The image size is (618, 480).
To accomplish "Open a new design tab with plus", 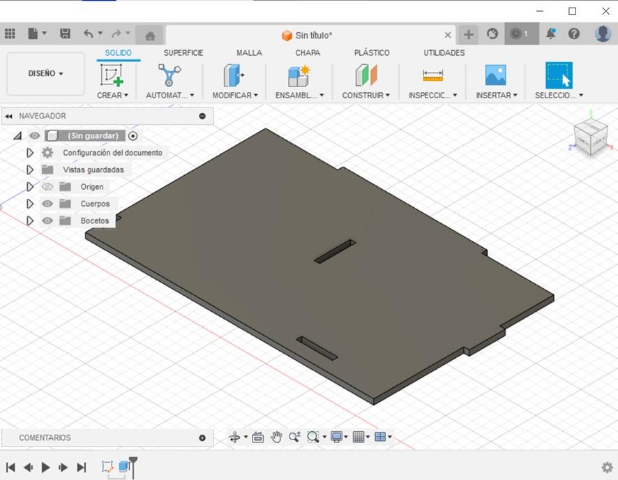I will click(x=468, y=35).
